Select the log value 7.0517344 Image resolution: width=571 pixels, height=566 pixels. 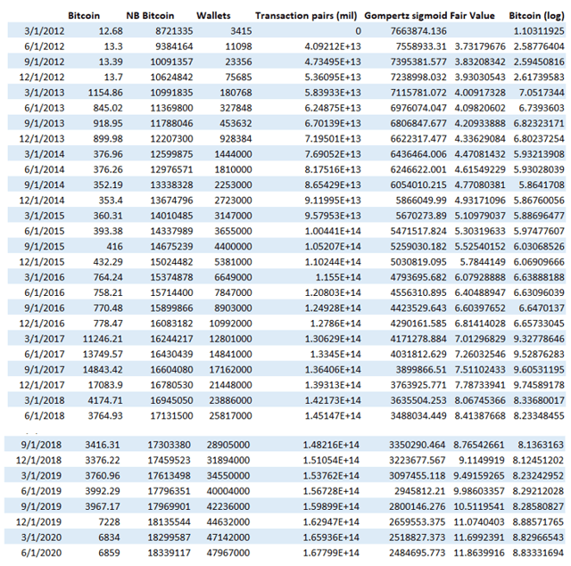(542, 93)
